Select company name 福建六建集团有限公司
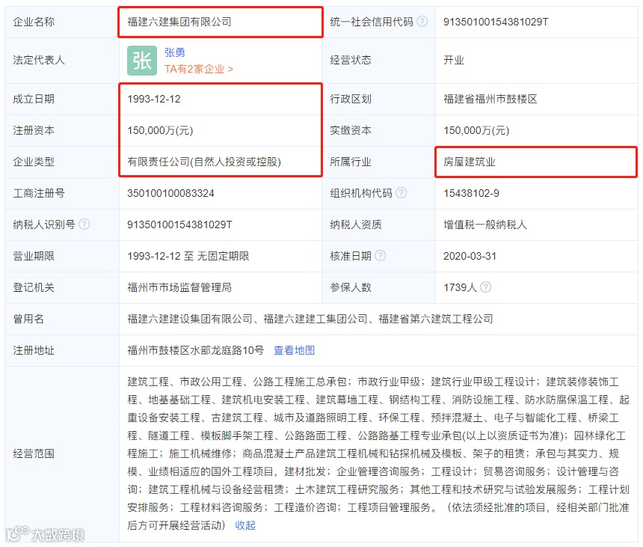The height and width of the screenshot is (547, 643). click(179, 22)
